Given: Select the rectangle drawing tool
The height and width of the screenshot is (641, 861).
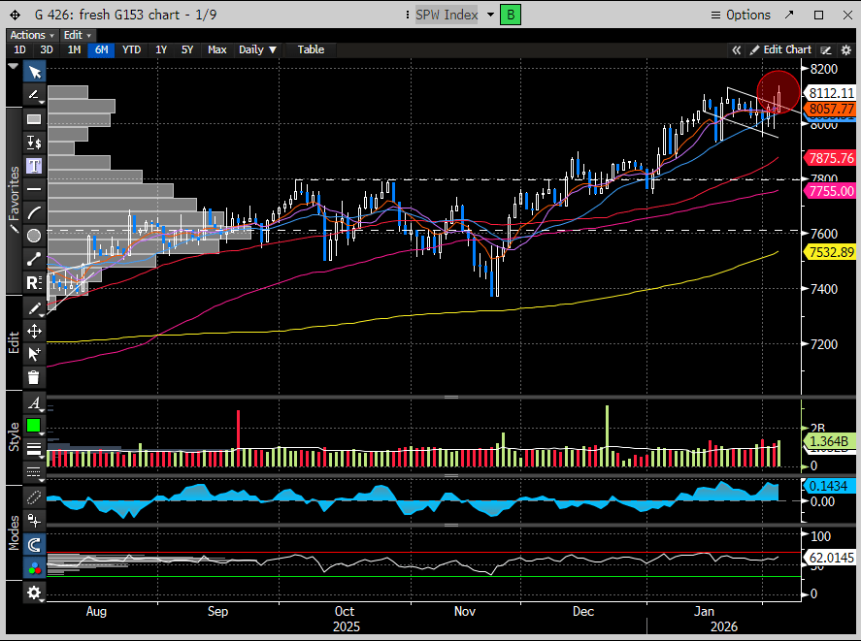Looking at the screenshot, I should 34,119.
